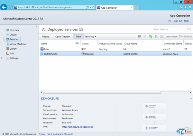Image resolution: width=193 pixels, height=136 pixels.
Task: Start the selected service
Action: tap(78, 36)
